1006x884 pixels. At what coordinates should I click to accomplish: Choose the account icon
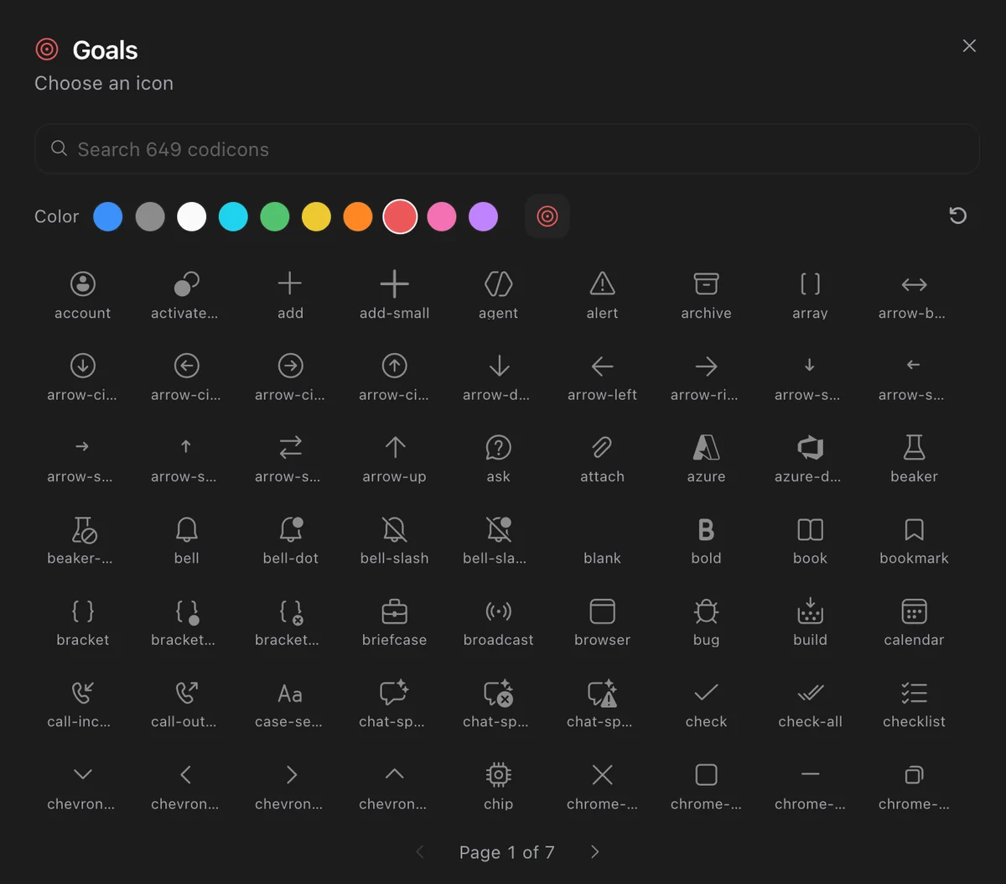click(x=82, y=295)
